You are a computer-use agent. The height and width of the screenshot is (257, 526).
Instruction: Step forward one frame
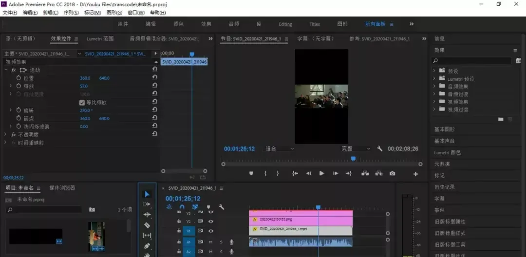(x=336, y=173)
